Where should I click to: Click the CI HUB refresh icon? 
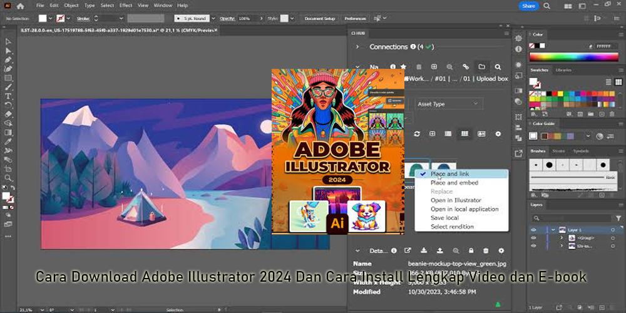point(417,134)
